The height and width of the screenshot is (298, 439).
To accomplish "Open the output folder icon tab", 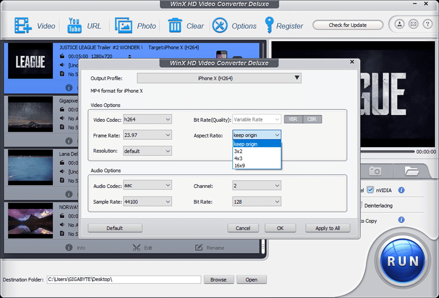I will [x=412, y=171].
